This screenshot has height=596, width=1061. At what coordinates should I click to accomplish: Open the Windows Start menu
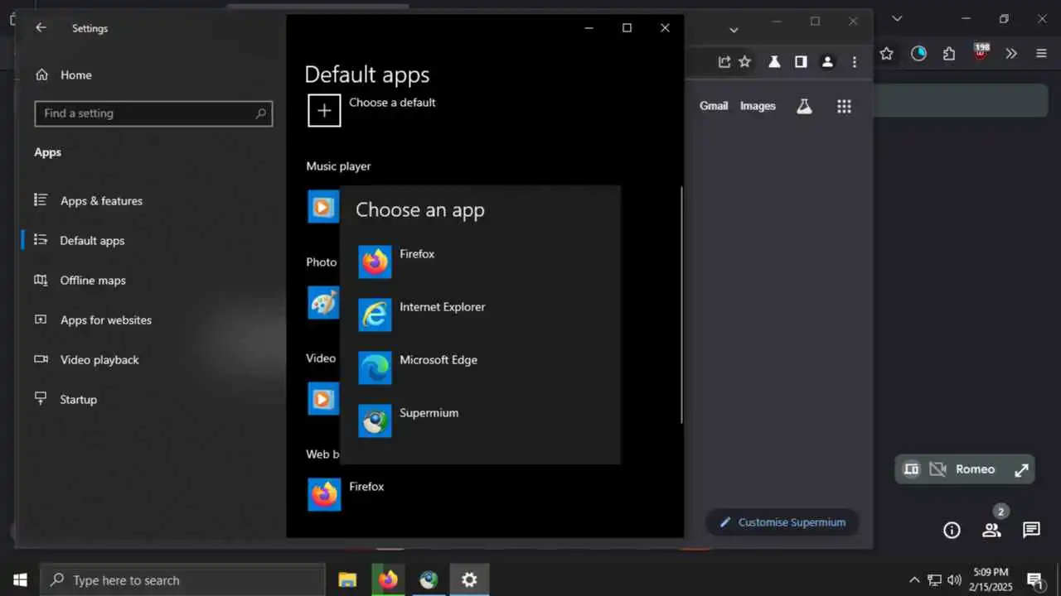[20, 580]
